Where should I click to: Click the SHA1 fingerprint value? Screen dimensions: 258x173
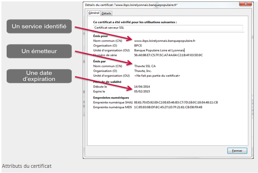(176, 102)
